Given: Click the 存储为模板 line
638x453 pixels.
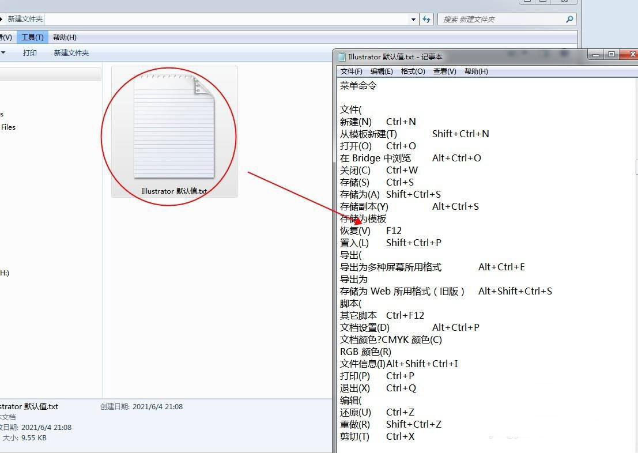Looking at the screenshot, I should click(x=363, y=219).
